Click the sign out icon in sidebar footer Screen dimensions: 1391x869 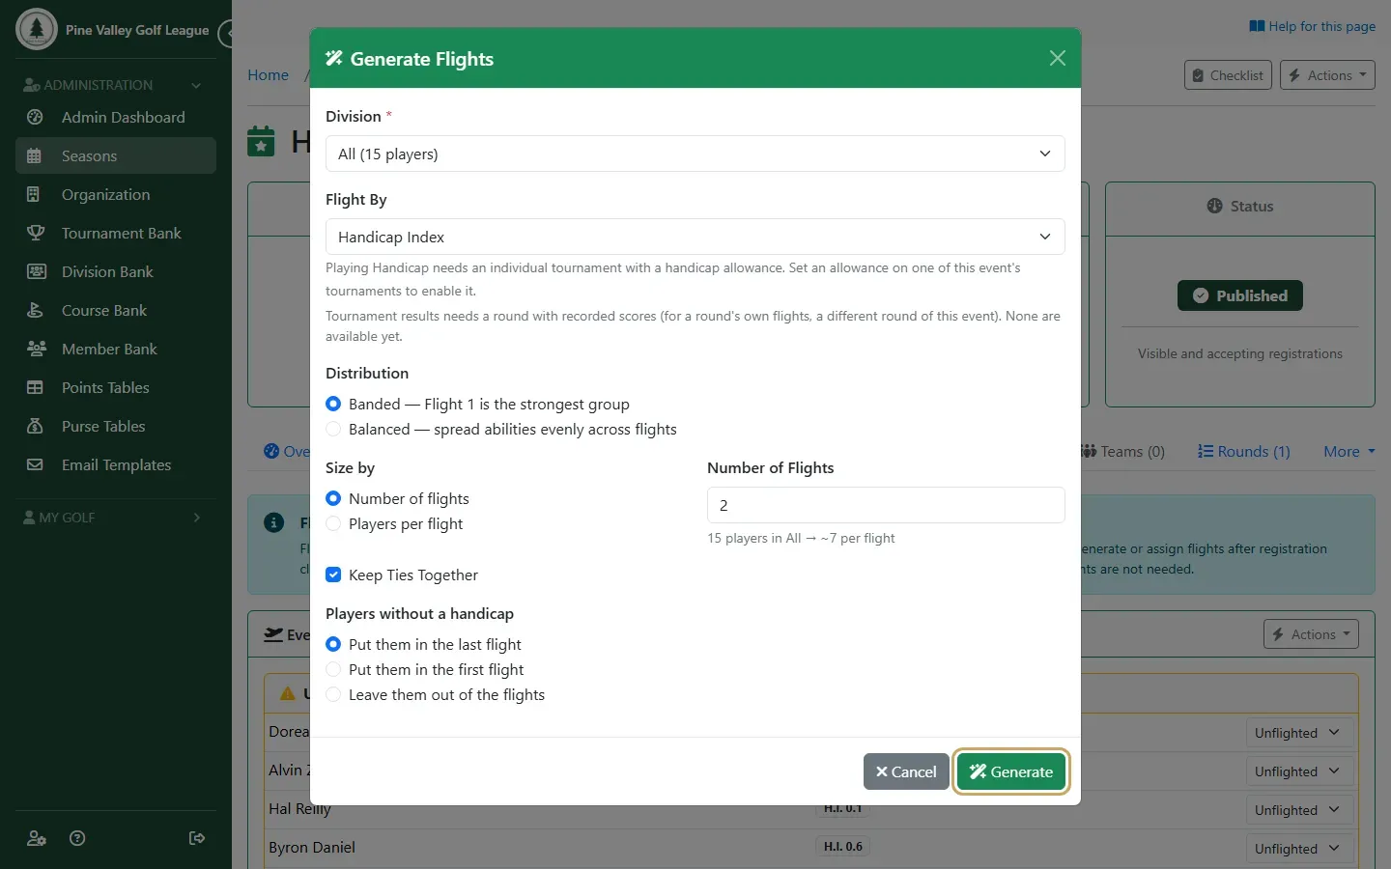pyautogui.click(x=197, y=838)
